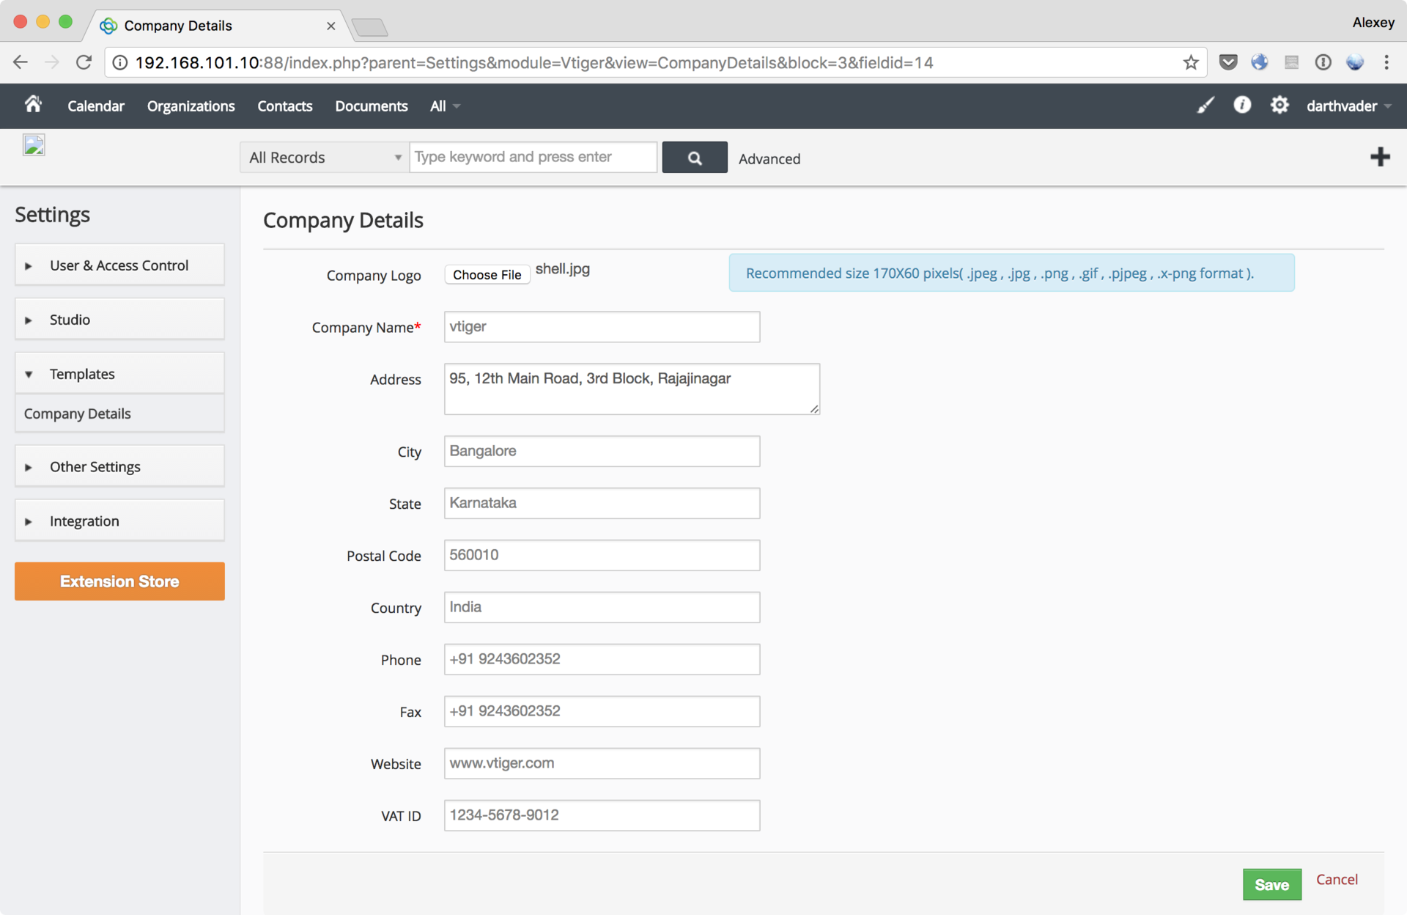The image size is (1407, 915).
Task: Click the vtiger CRM logo icon
Action: (34, 144)
